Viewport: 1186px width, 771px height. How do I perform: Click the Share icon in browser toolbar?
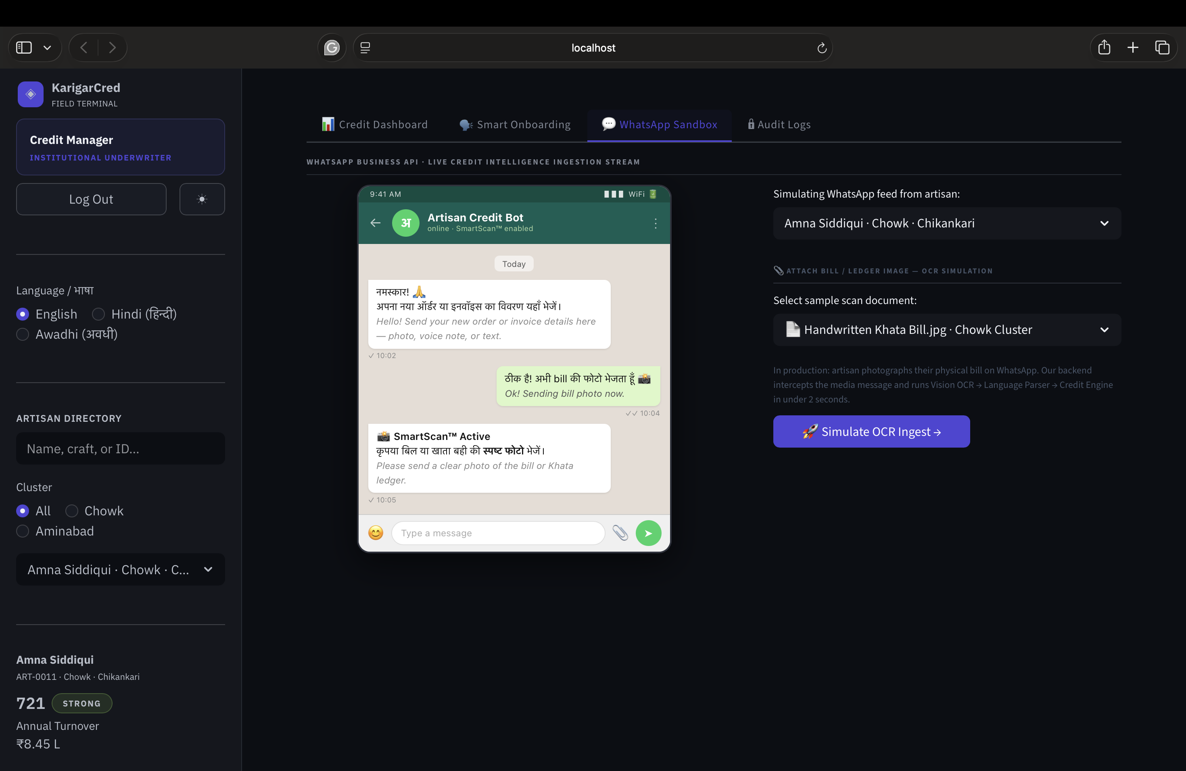tap(1104, 47)
